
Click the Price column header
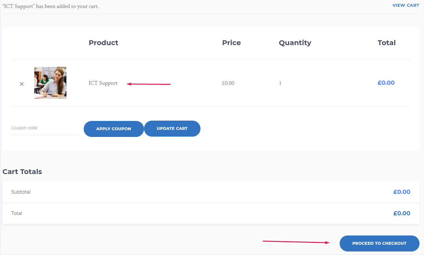click(x=231, y=43)
